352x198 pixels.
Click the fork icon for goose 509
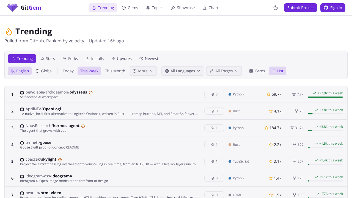point(295,145)
